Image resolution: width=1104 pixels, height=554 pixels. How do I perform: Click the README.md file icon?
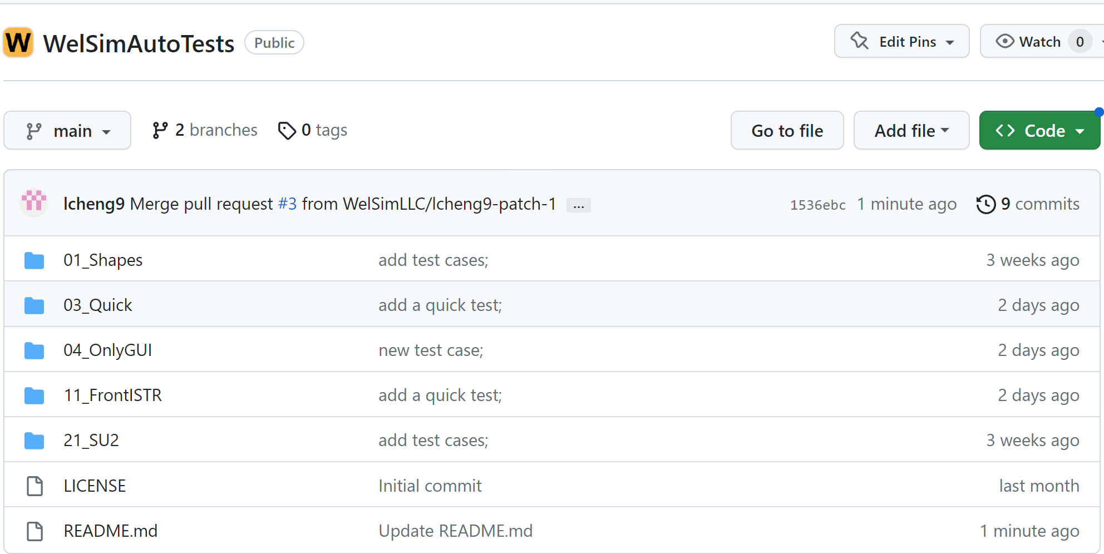coord(35,531)
